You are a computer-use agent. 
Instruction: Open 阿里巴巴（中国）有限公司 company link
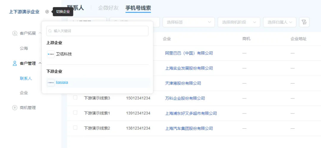pyautogui.click(x=189, y=53)
